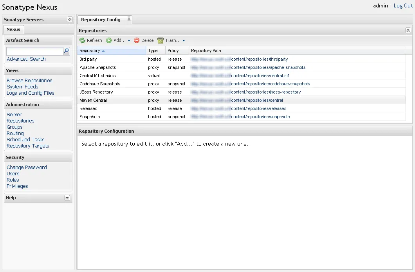Open the content/repositories/snapshots path link
Image resolution: width=415 pixels, height=272 pixels.
point(260,117)
